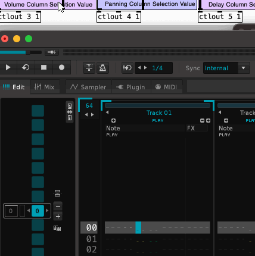
Task: Click the Note column header in Track 01
Action: 145,128
